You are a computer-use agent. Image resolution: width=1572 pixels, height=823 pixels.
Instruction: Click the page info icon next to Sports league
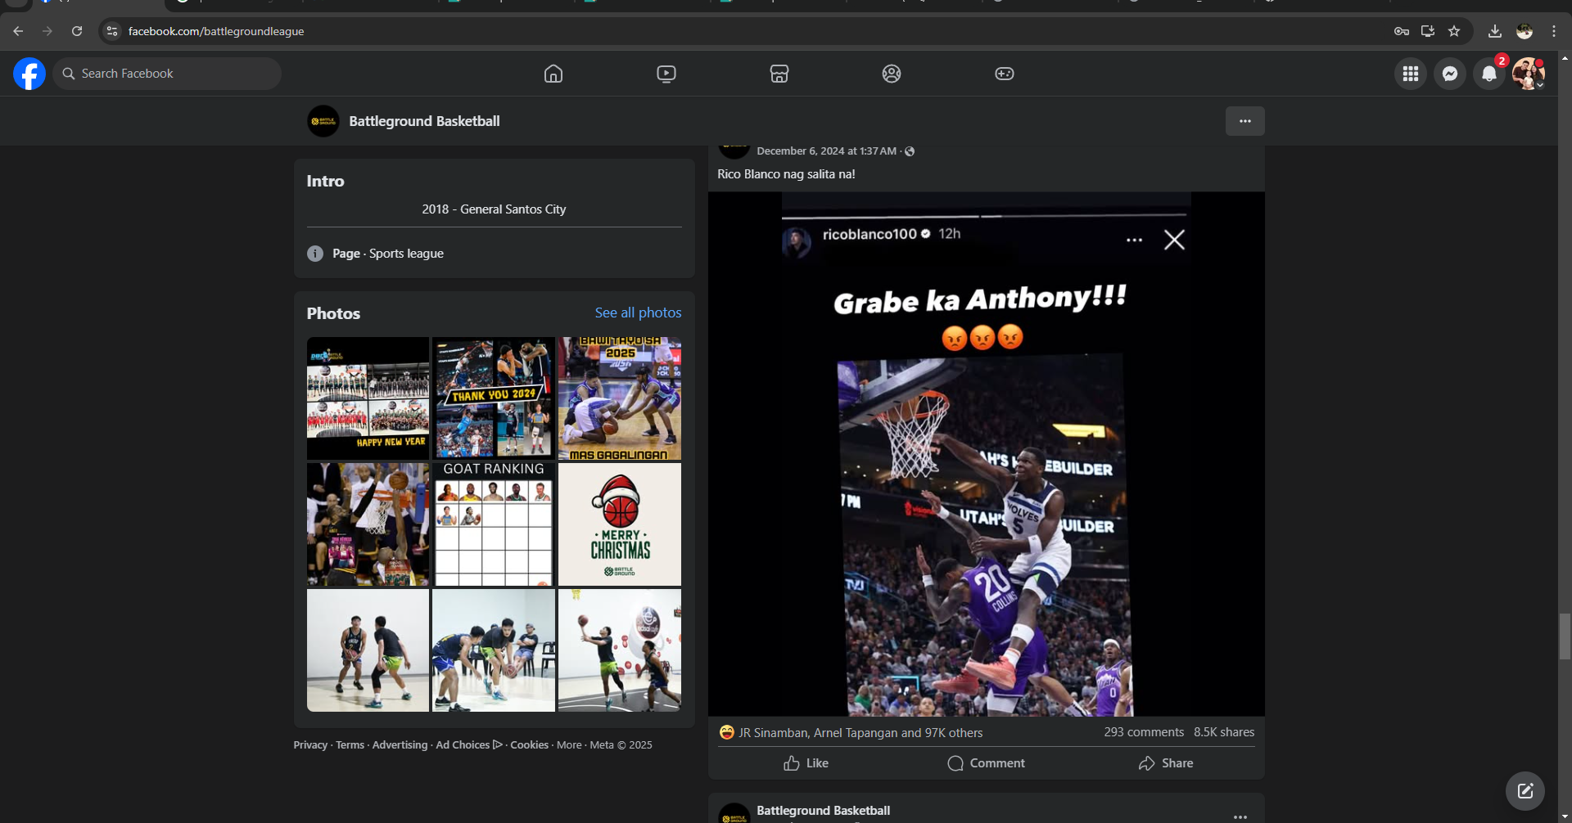pyautogui.click(x=315, y=254)
